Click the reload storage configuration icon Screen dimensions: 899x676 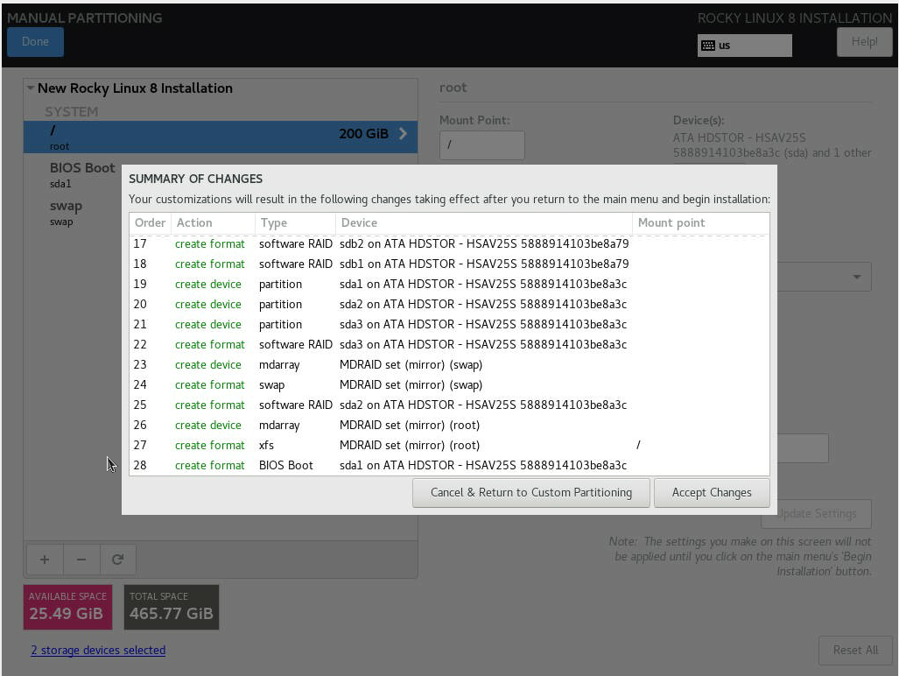click(117, 559)
